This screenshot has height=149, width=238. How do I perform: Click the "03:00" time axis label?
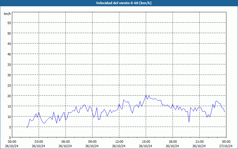click(x=39, y=142)
